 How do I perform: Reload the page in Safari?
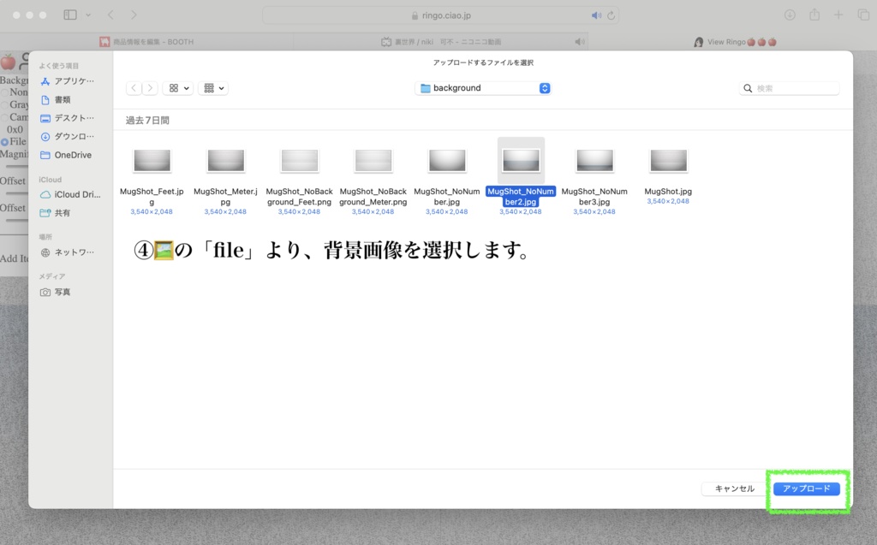(612, 15)
